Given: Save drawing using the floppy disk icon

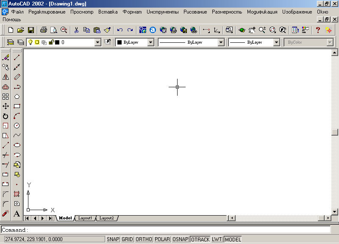Looking at the screenshot, I should pyautogui.click(x=31, y=30).
